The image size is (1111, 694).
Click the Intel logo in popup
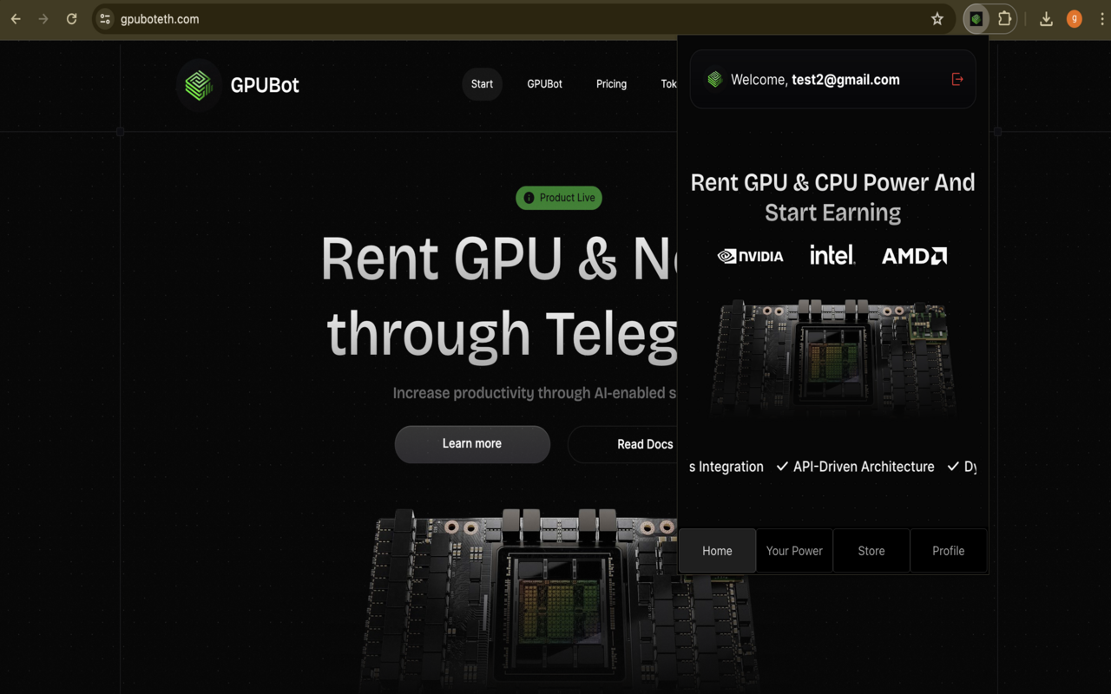click(832, 254)
